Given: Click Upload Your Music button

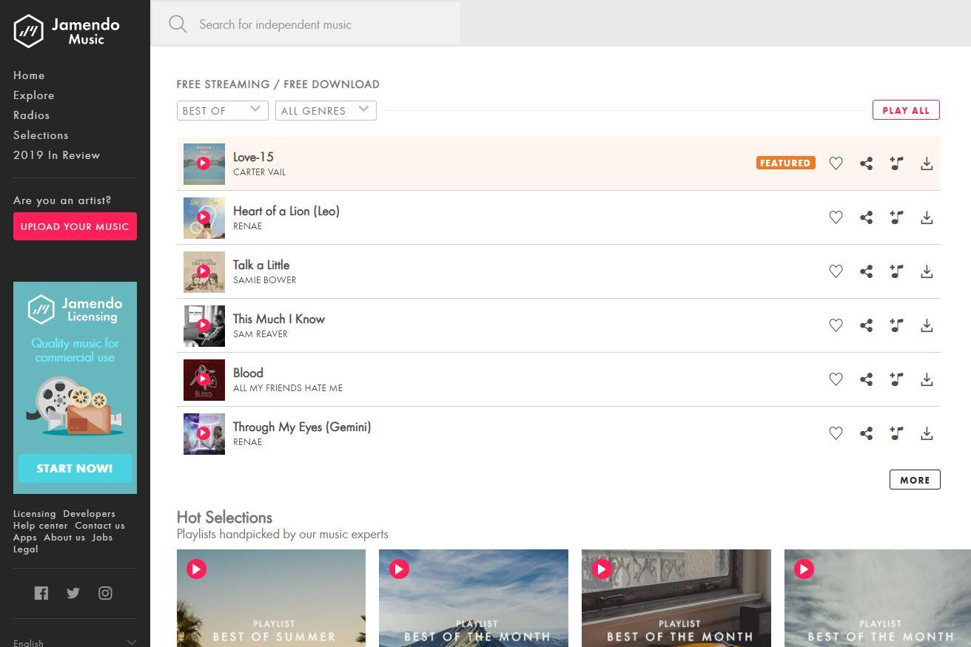Looking at the screenshot, I should coord(75,226).
